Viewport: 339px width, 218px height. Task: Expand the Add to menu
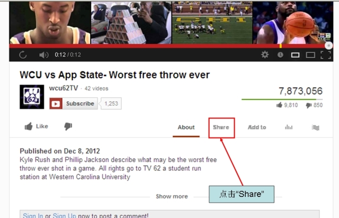pos(257,127)
